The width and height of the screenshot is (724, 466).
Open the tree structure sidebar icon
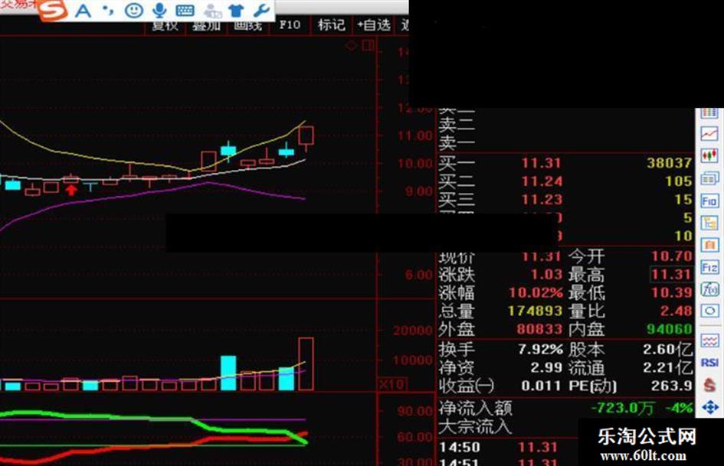tap(709, 223)
